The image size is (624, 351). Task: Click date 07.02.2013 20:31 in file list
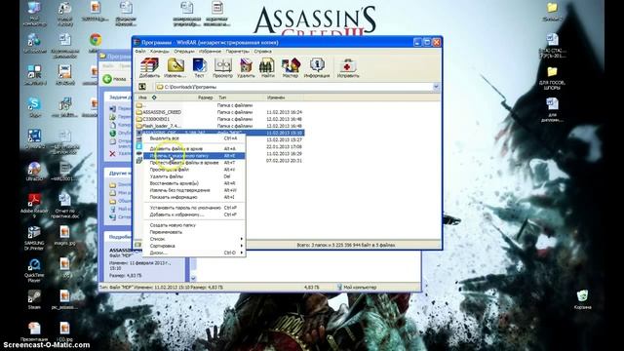coord(284,160)
